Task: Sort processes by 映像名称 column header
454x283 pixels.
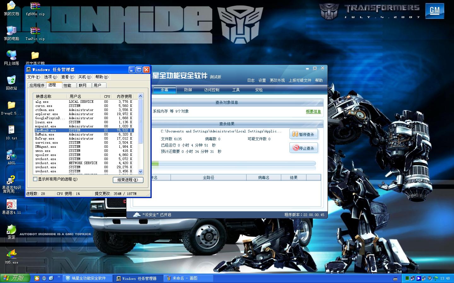Action: pyautogui.click(x=50, y=97)
